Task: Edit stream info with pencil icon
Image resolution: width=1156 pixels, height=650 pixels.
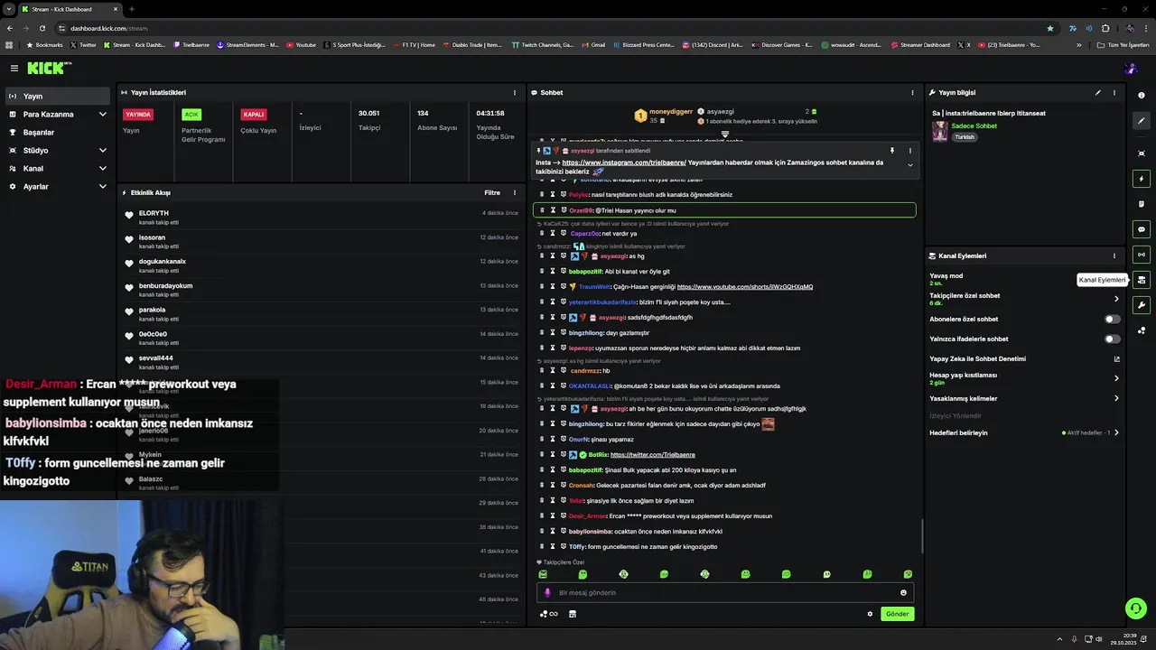Action: tap(1098, 93)
